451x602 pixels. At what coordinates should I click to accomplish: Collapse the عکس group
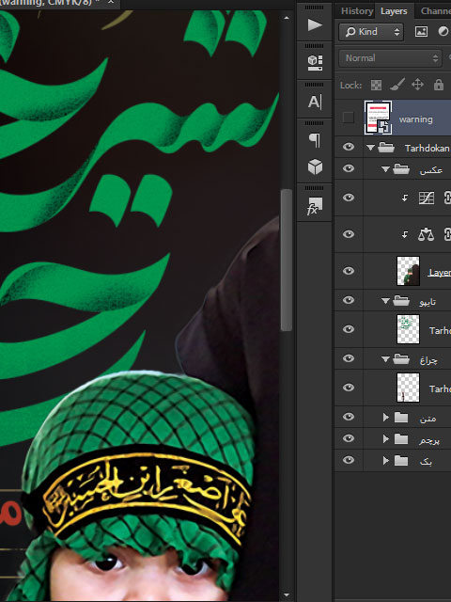(385, 169)
